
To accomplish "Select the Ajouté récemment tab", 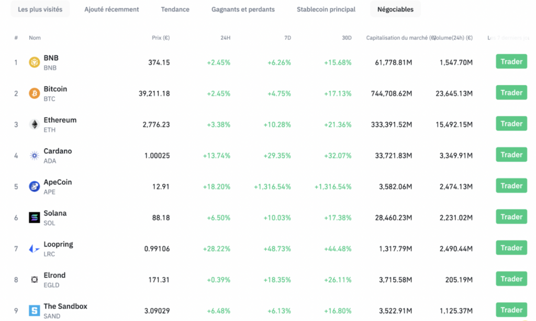I will coord(111,9).
